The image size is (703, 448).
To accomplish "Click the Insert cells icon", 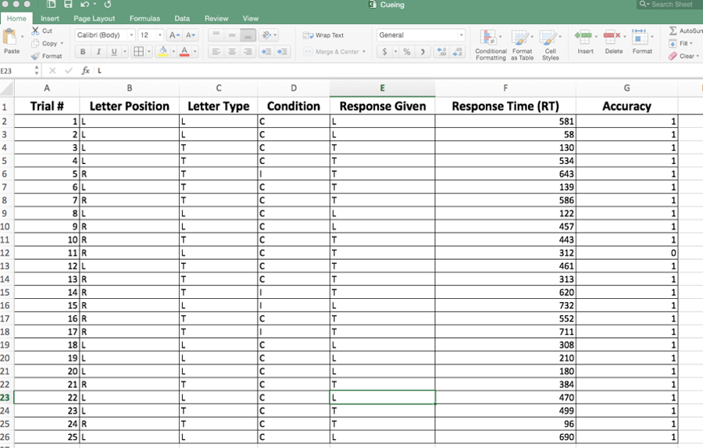I will (x=583, y=36).
